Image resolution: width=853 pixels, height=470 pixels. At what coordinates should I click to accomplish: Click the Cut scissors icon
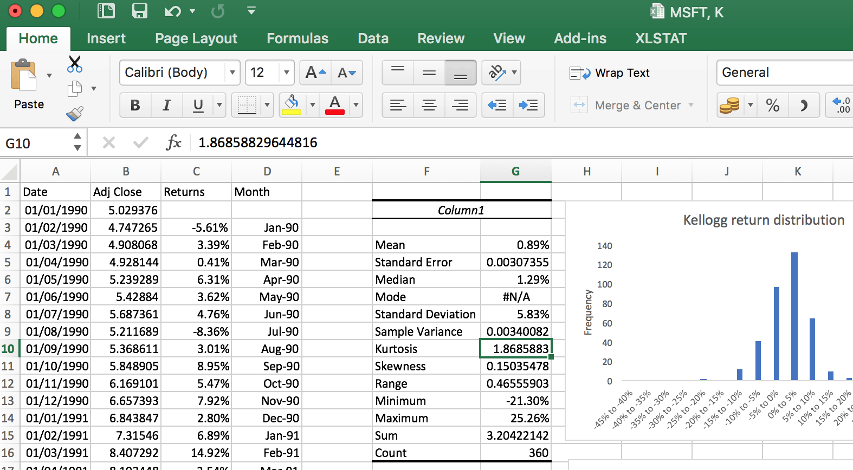75,64
